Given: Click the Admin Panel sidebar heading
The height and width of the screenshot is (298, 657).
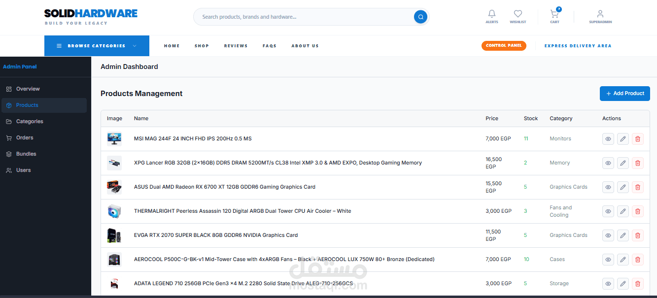Looking at the screenshot, I should coord(20,66).
